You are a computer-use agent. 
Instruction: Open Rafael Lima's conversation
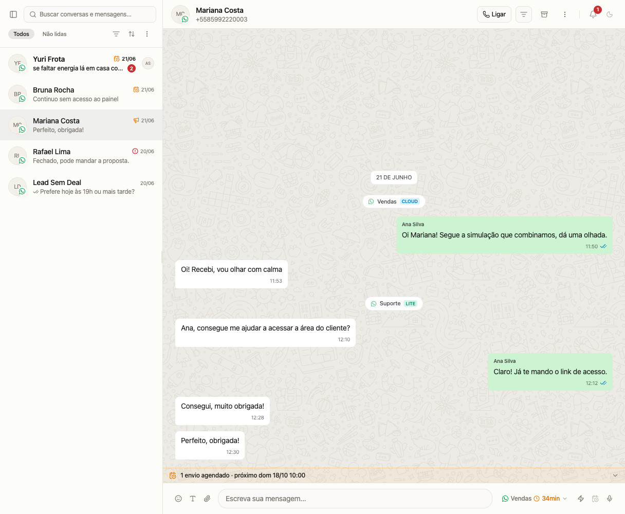81,156
